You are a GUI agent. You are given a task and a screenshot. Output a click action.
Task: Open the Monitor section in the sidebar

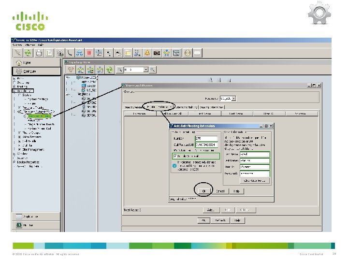(x=36, y=225)
